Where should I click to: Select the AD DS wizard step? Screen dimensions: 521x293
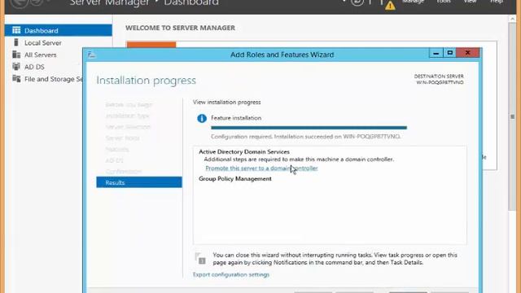(114, 160)
